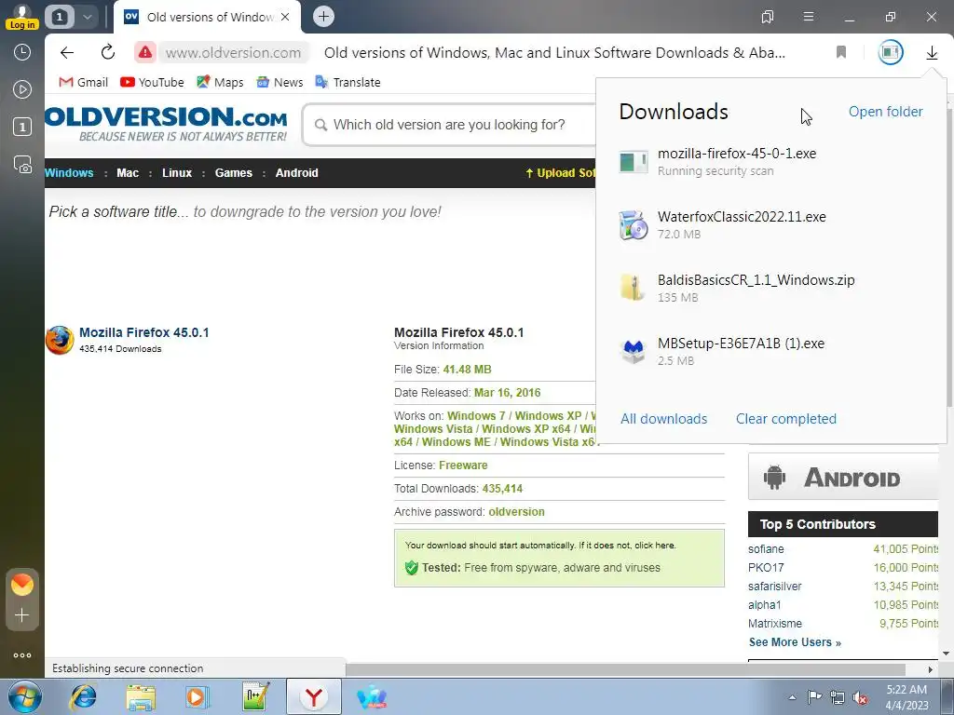
Task: Open the News bookmark
Action: click(x=279, y=82)
